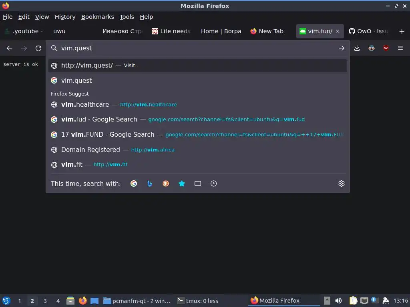Go back using the back arrow
Screen dimensions: 410x307
click(x=10, y=48)
